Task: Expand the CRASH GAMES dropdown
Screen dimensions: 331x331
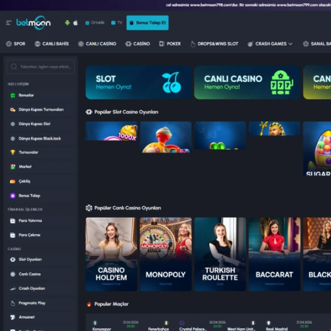Action: coord(270,44)
